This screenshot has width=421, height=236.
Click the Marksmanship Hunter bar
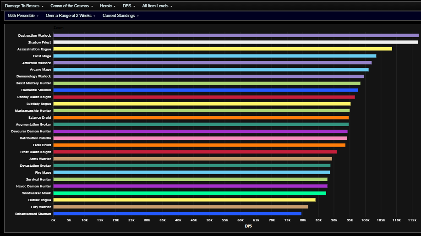tap(202, 110)
